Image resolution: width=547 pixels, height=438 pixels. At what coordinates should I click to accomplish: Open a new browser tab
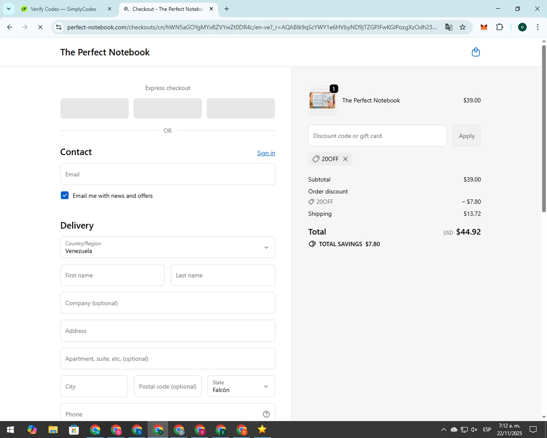coord(226,9)
